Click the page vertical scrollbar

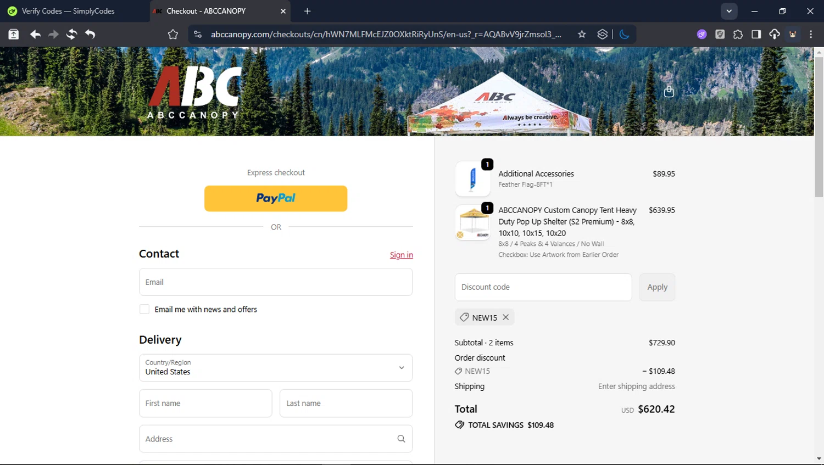pos(819,126)
